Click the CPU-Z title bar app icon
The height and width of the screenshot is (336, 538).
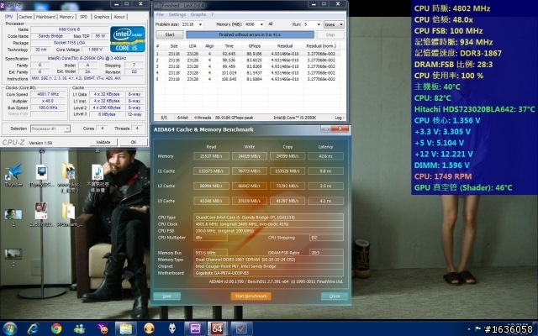coord(3,5)
